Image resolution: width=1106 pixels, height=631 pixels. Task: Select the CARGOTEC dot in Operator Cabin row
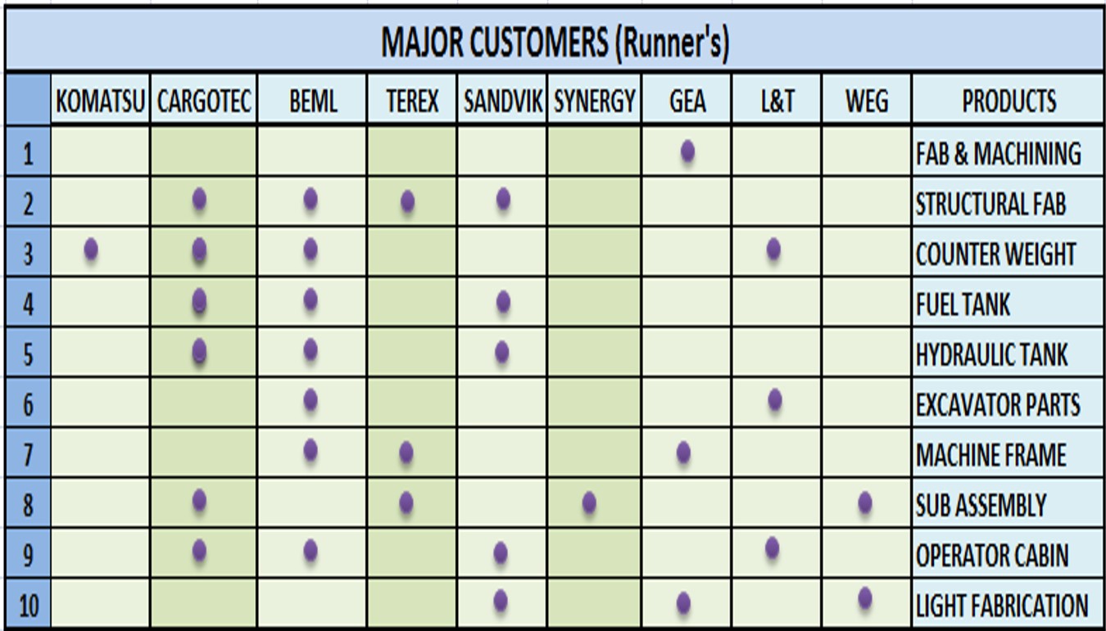pos(199,550)
